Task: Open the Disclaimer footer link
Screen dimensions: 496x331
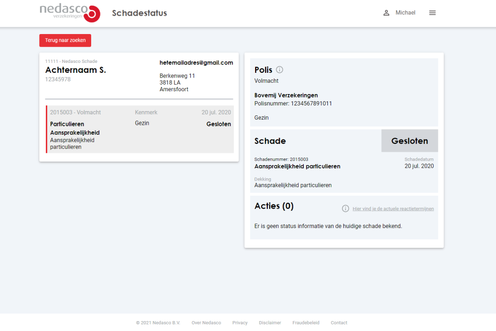Action: pyautogui.click(x=270, y=323)
